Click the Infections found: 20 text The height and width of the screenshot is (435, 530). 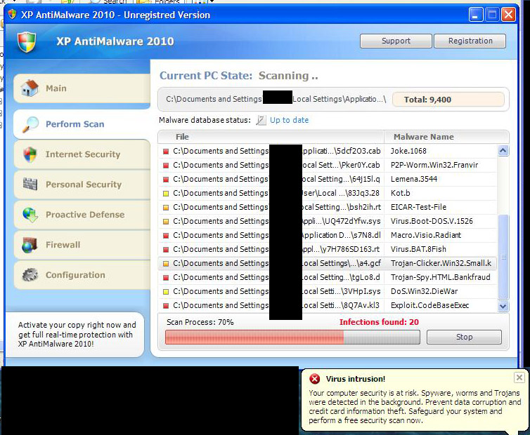tap(379, 322)
